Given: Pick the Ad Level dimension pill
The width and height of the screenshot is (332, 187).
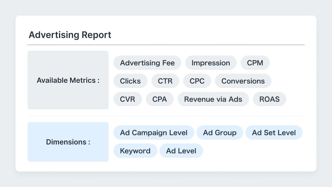Looking at the screenshot, I should click(x=181, y=151).
